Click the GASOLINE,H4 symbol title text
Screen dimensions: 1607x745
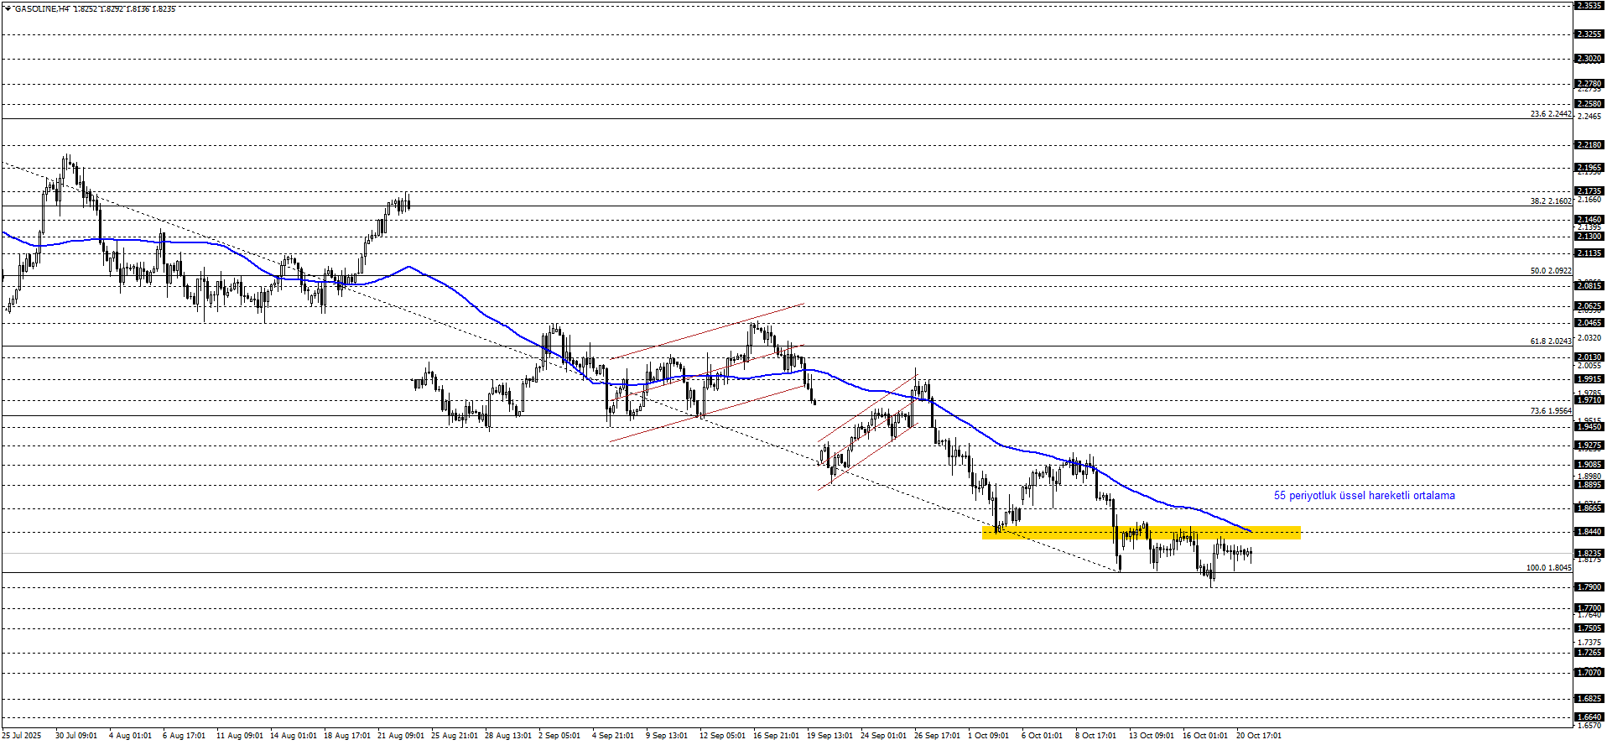click(x=42, y=9)
